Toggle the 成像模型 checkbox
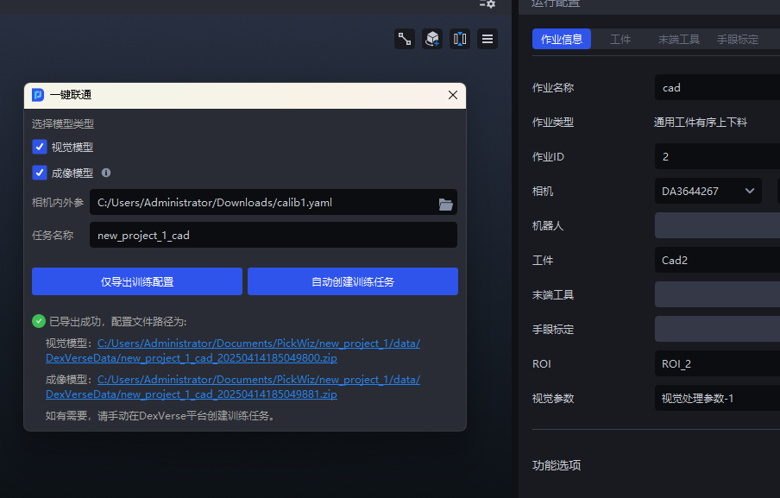 click(x=40, y=173)
